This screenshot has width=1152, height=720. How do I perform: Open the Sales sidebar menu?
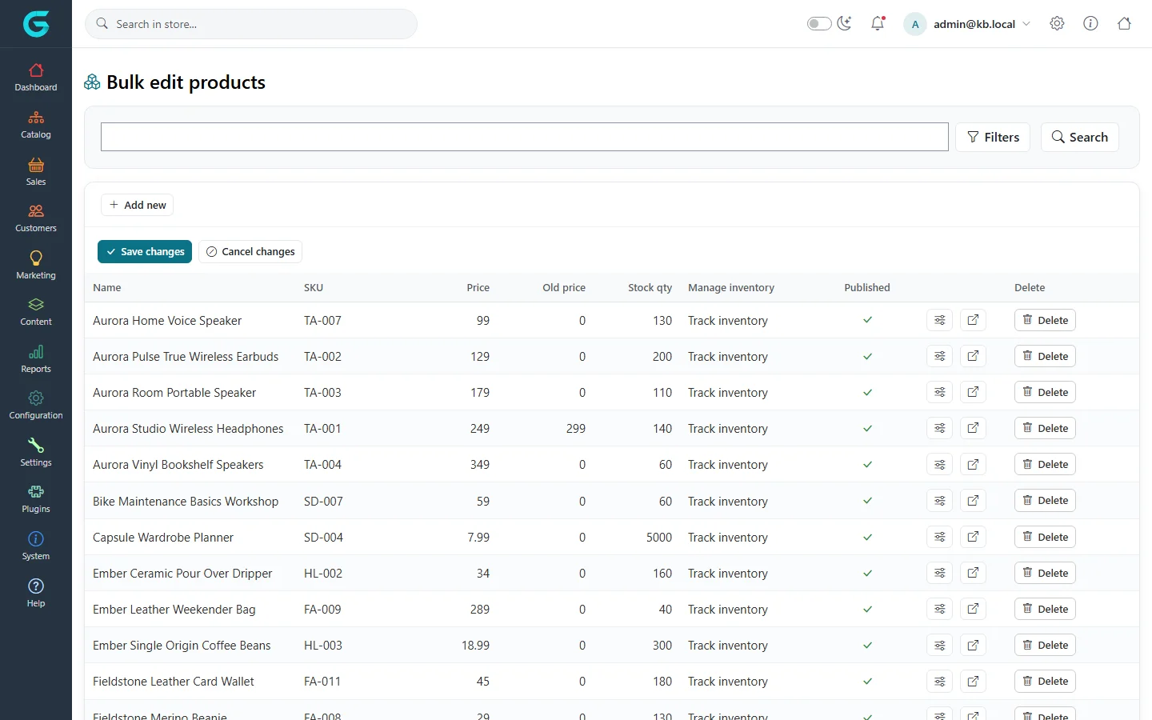pos(36,172)
